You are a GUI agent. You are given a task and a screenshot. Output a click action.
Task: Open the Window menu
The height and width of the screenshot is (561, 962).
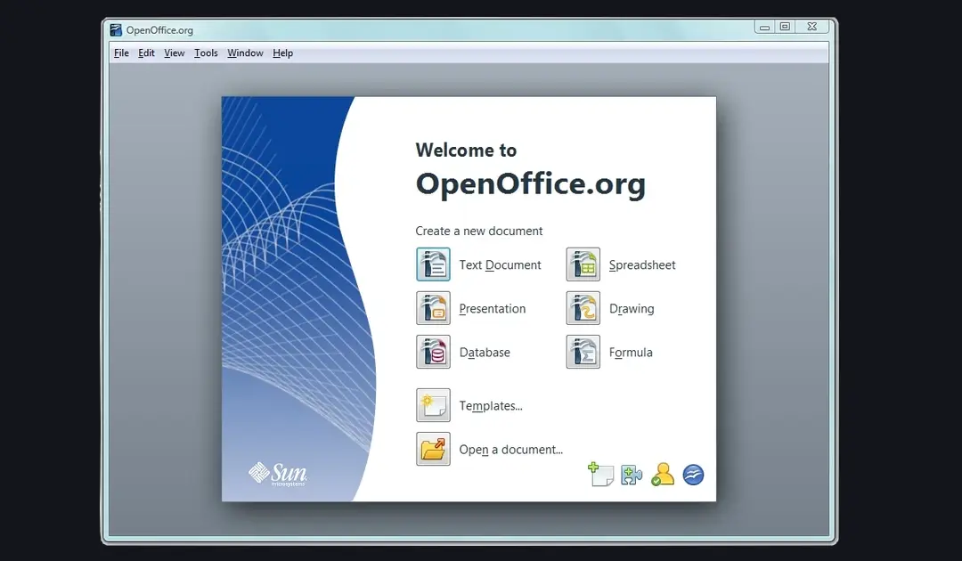[x=246, y=53]
